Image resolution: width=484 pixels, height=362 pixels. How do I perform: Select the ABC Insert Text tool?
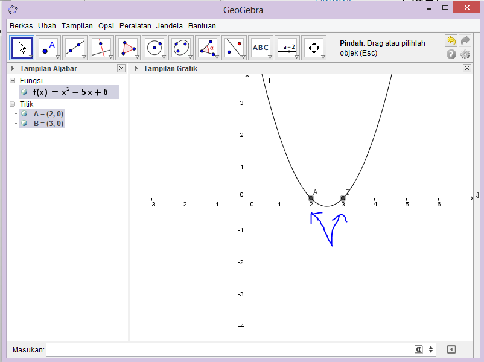click(x=261, y=48)
